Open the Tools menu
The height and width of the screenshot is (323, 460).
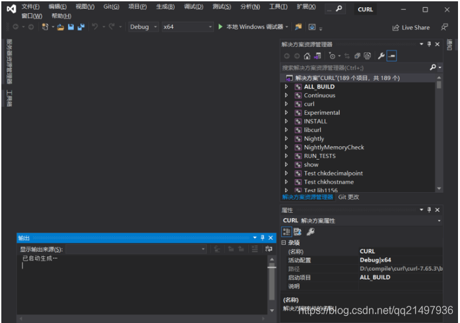pos(279,7)
